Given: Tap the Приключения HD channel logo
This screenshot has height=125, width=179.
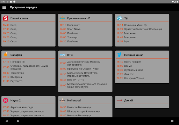Looking at the screenshot, I should click(x=62, y=18).
